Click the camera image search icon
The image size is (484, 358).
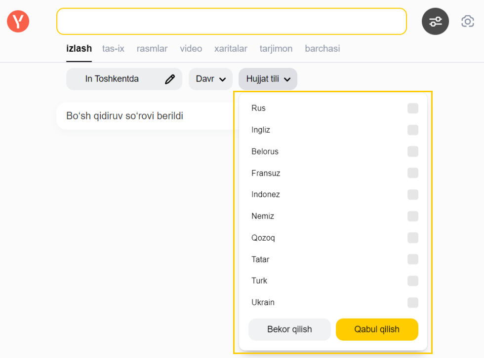(467, 21)
